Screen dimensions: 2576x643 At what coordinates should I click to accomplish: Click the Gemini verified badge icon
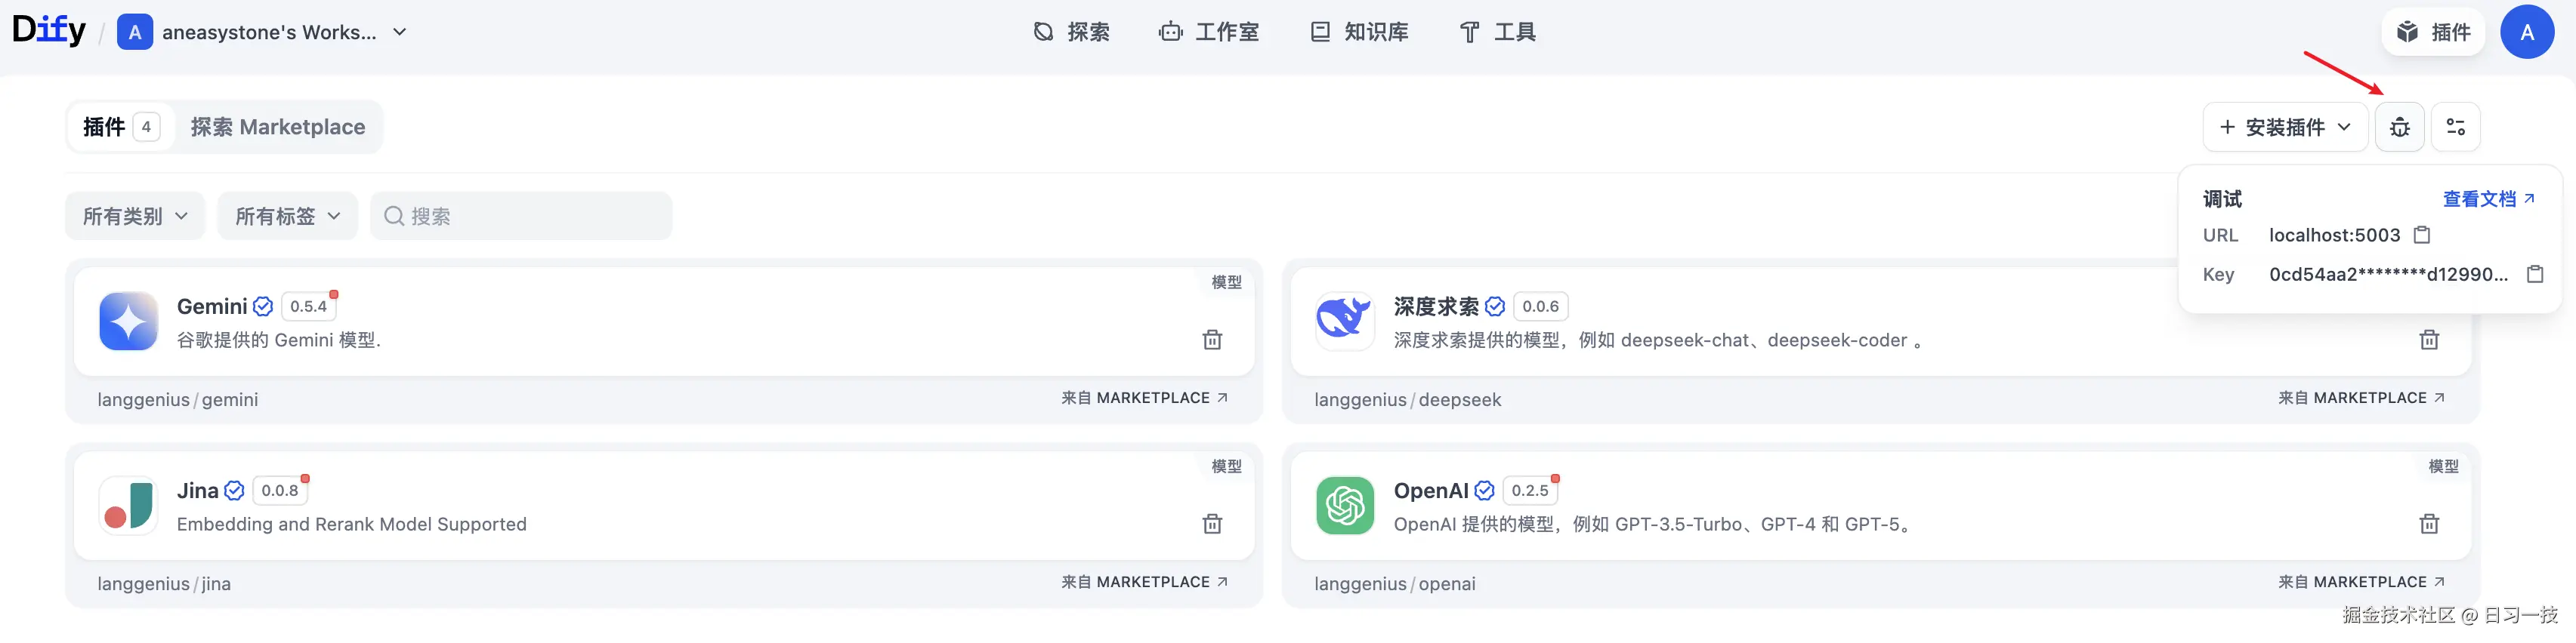(263, 306)
